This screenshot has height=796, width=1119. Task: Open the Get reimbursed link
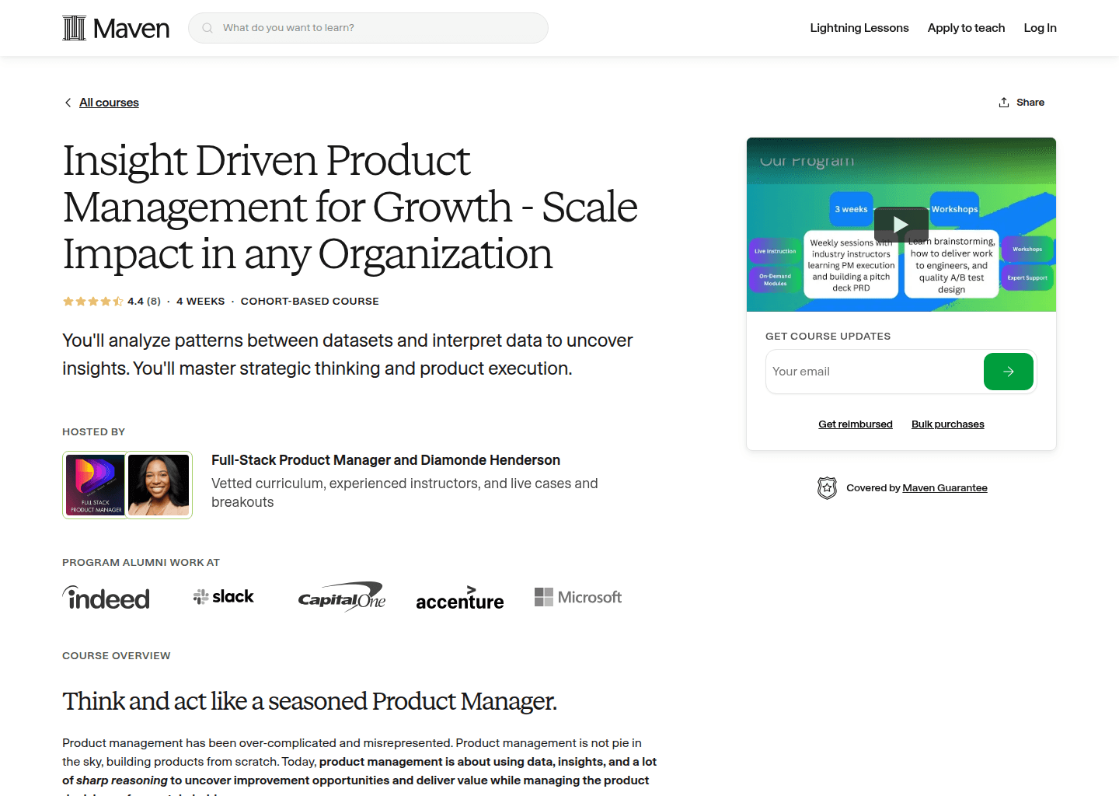pyautogui.click(x=855, y=424)
